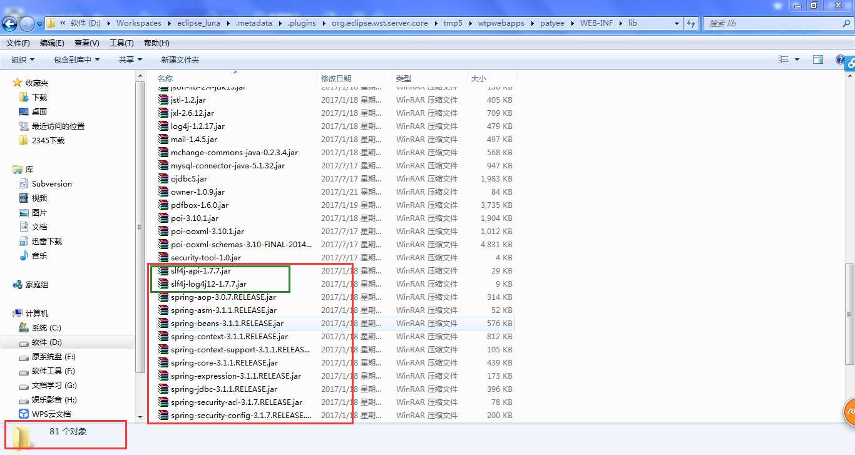Open the 音乐 library

coord(39,255)
